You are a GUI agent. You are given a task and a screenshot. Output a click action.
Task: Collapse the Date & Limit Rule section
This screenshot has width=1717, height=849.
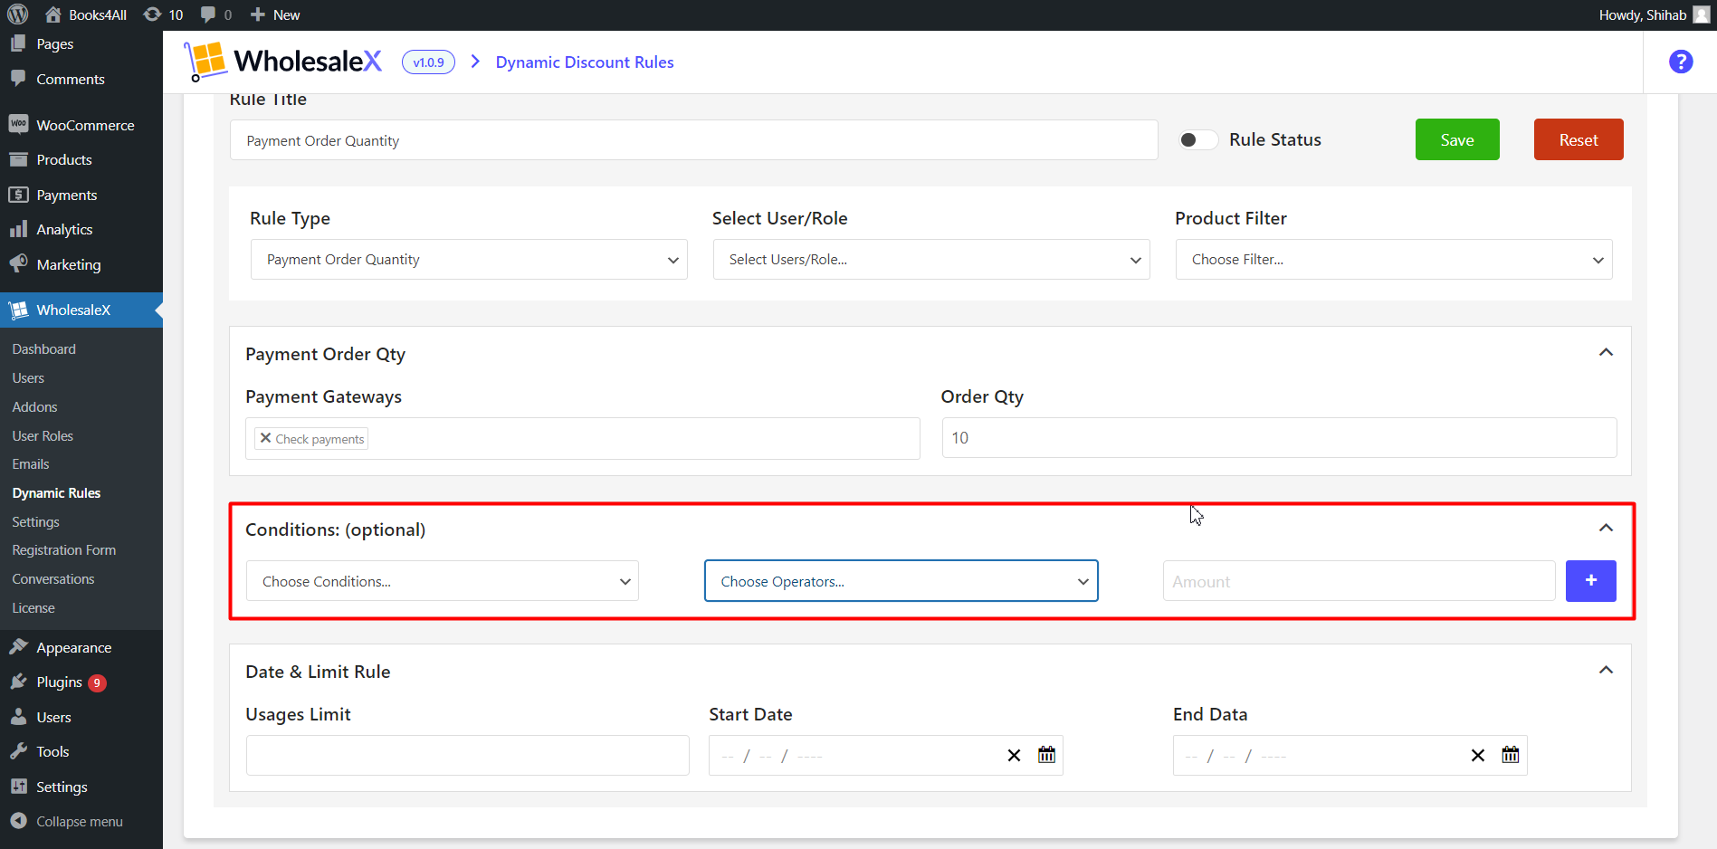point(1606,670)
